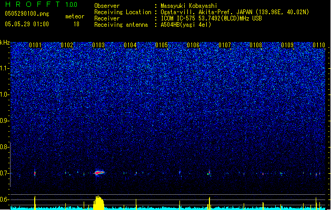This screenshot has width=331, height=210.
Task: Click the large red meteor echo near 0103
Action: pyautogui.click(x=99, y=173)
